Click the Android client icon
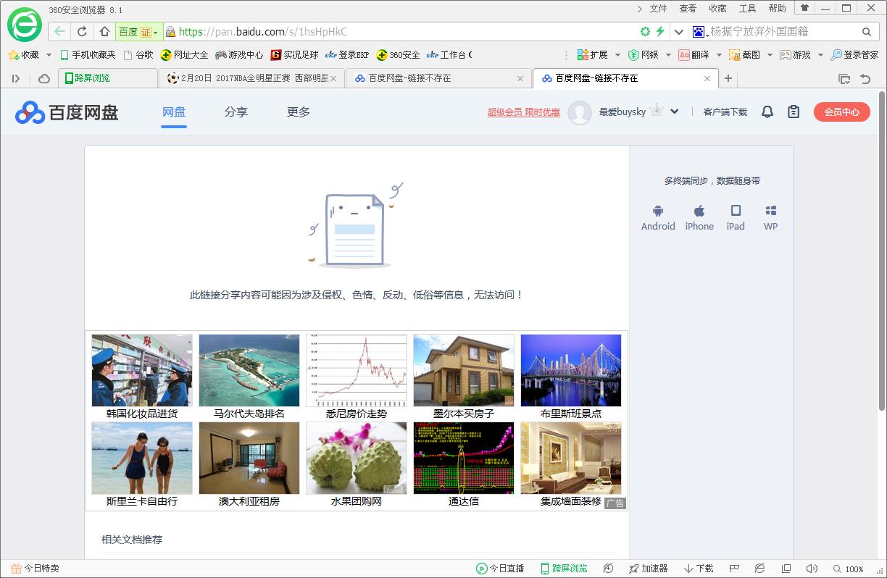 pyautogui.click(x=658, y=211)
